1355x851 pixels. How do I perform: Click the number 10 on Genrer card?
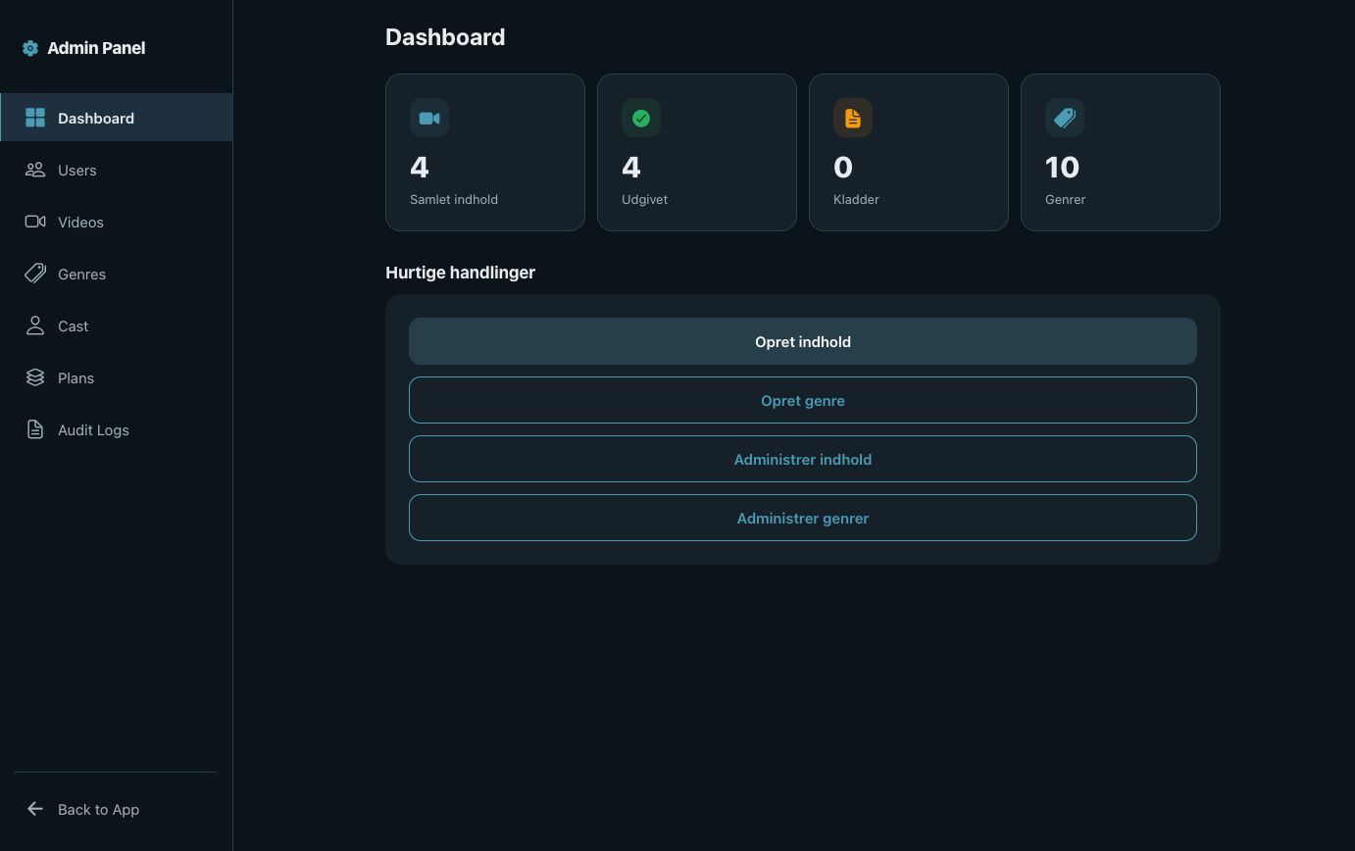coord(1062,168)
